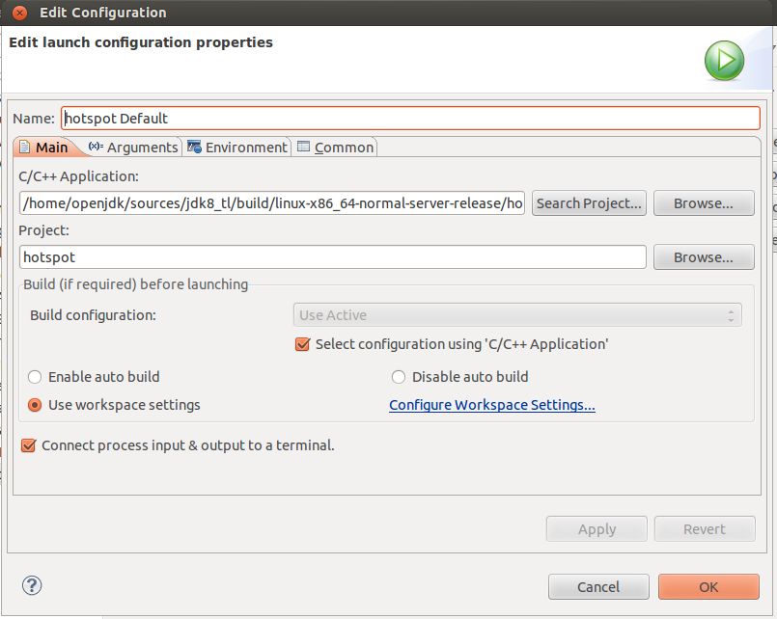This screenshot has height=619, width=777.
Task: Click the Common tab icon
Action: tap(303, 147)
